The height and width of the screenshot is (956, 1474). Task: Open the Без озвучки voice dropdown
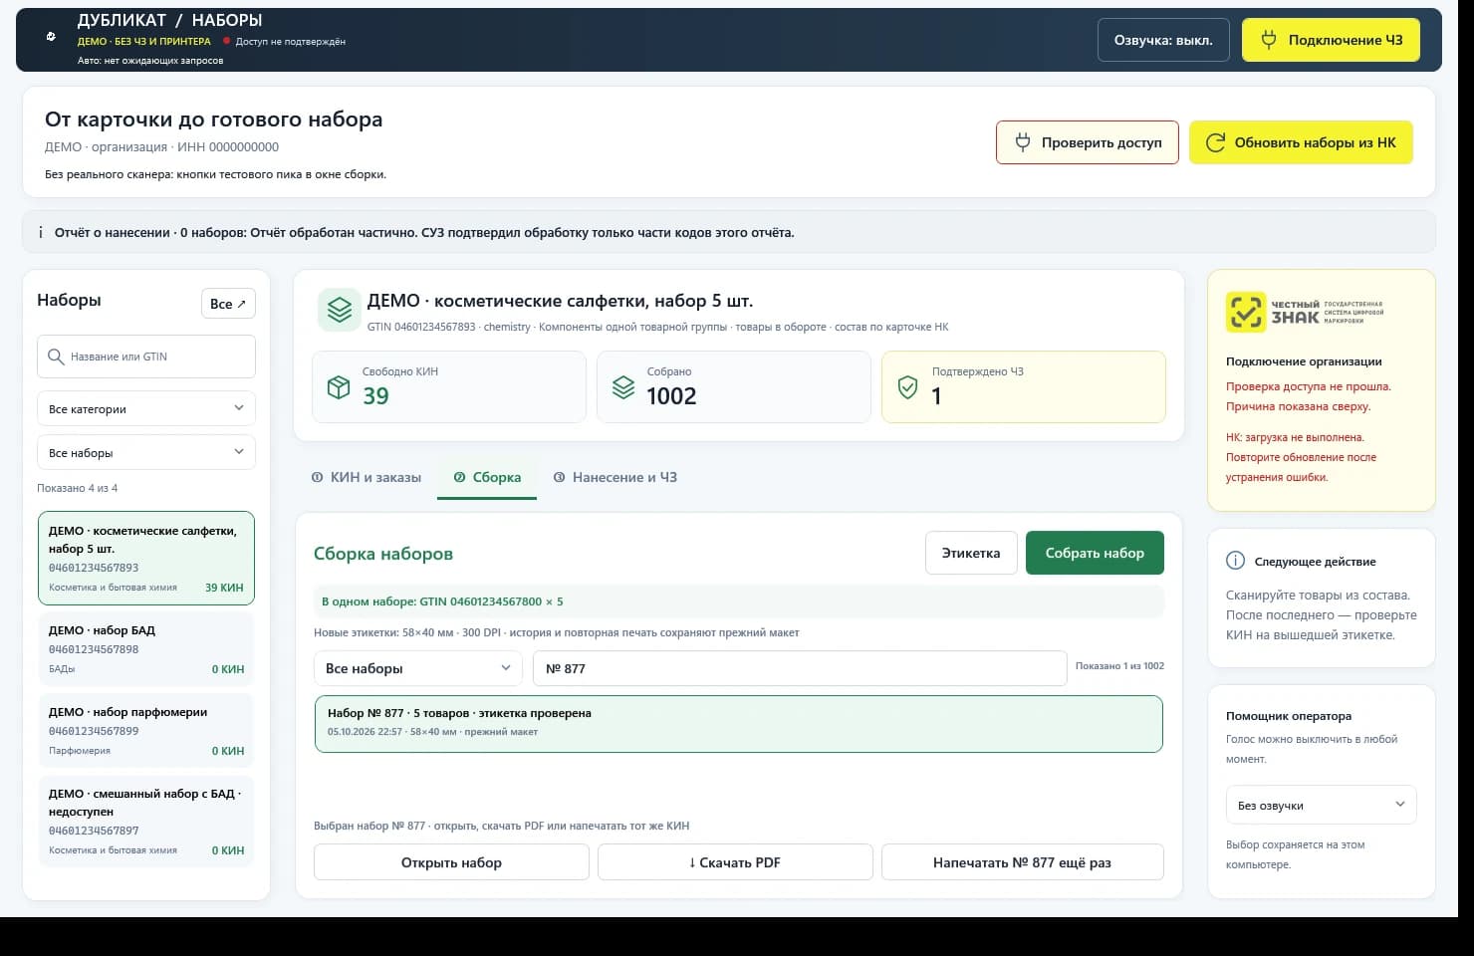pyautogui.click(x=1321, y=805)
